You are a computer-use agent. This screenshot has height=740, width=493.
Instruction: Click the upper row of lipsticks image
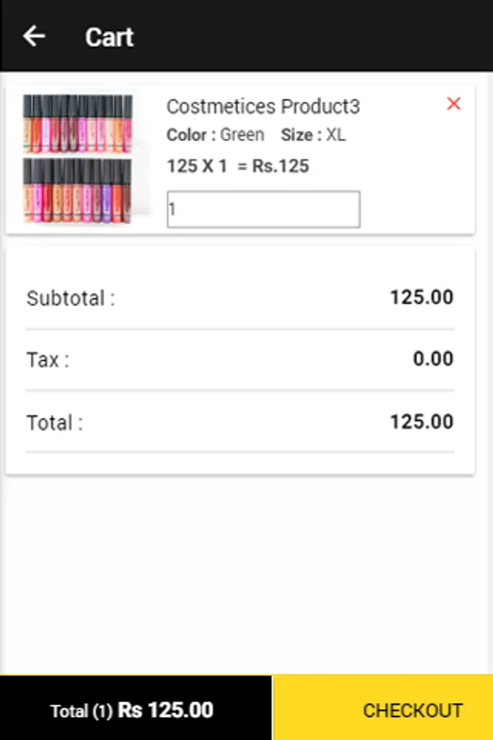click(x=78, y=123)
